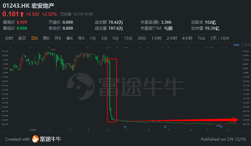Click the 01243.HK 宏安地产 stock title
The width and height of the screenshot is (251, 146).
[28, 6]
